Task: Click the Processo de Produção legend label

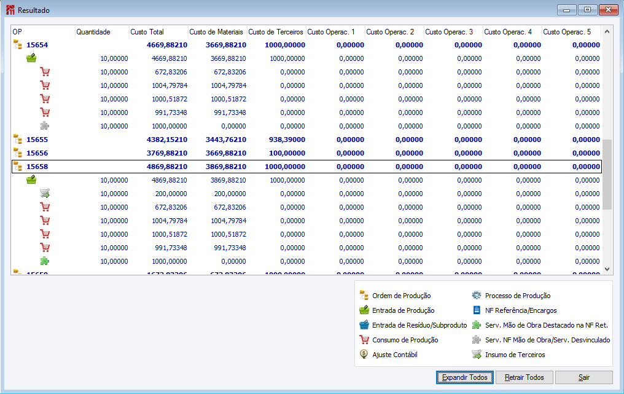Action: [x=518, y=296]
